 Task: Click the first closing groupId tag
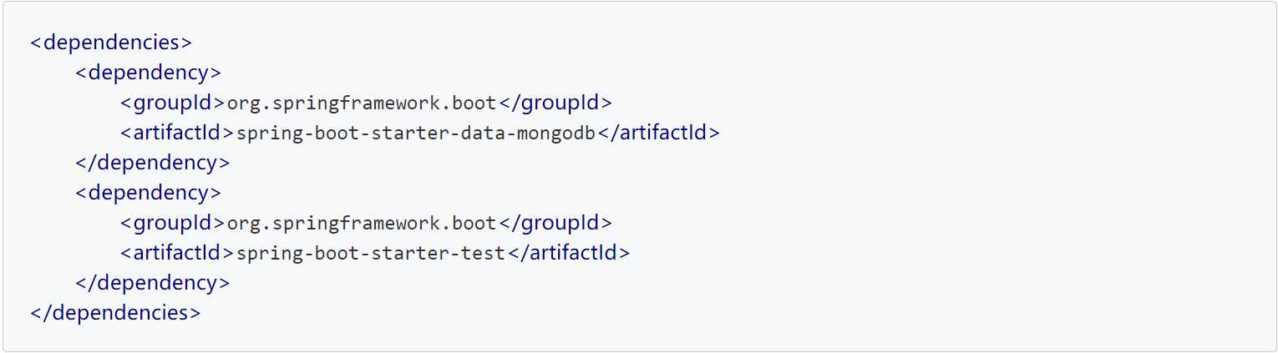555,103
